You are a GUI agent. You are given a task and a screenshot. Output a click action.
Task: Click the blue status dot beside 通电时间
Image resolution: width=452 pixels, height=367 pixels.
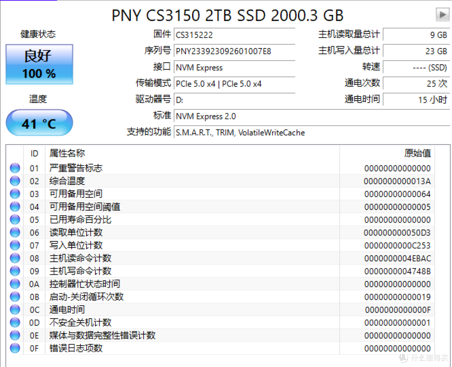(x=15, y=309)
